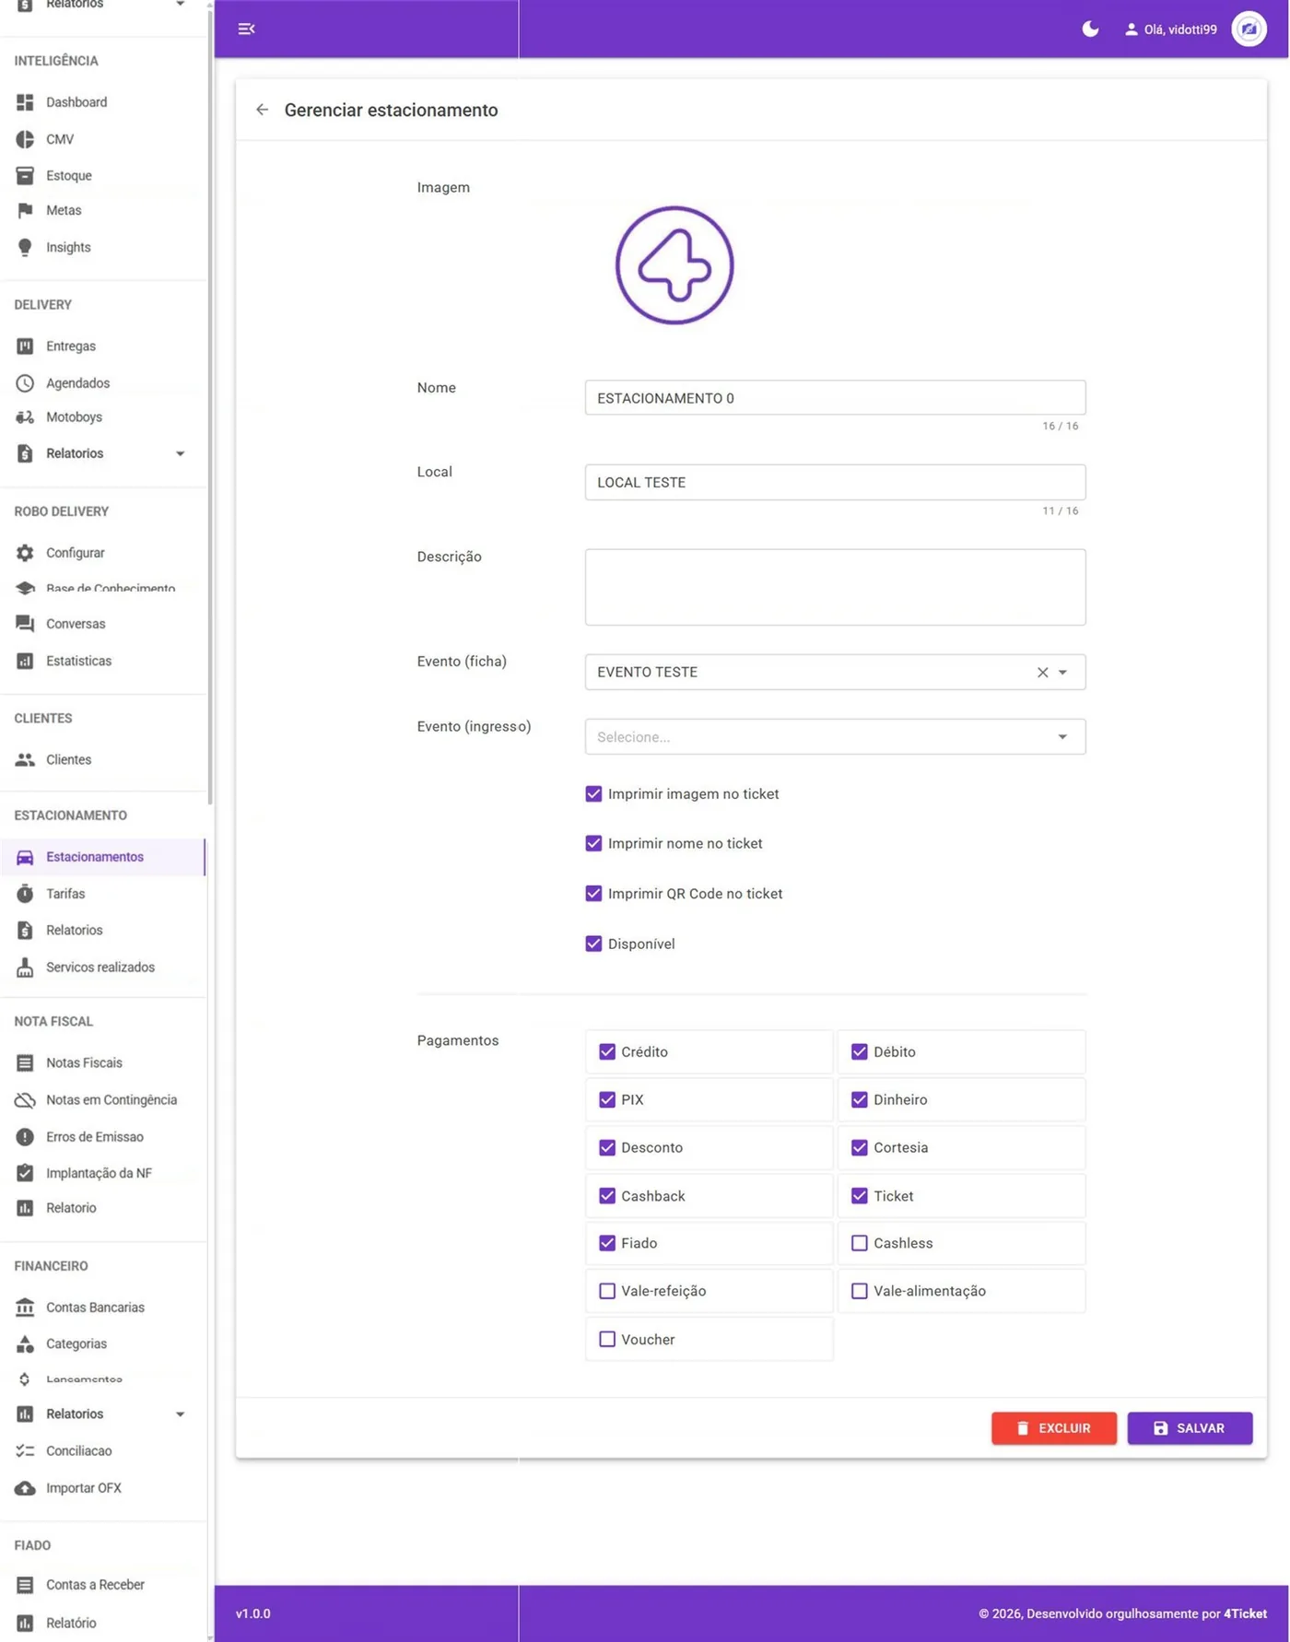
Task: Open the Dashboard icon in sidebar
Action: (x=25, y=102)
